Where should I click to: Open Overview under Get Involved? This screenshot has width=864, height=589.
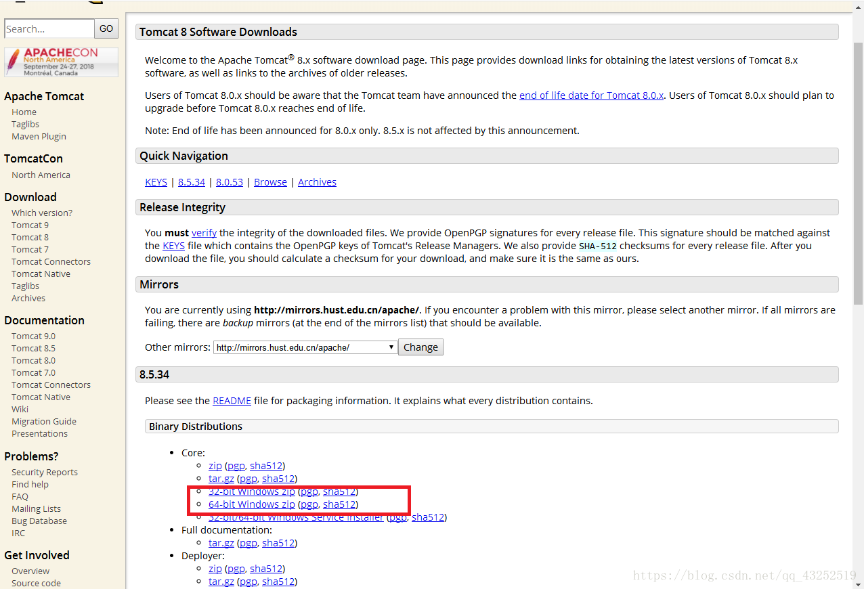(30, 571)
